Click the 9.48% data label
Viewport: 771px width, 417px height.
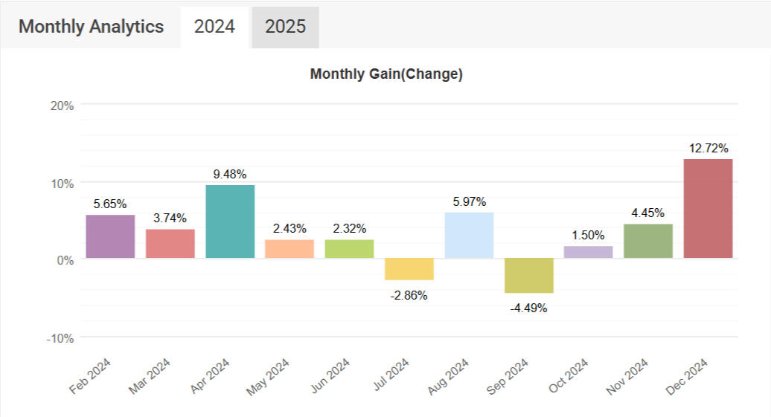(x=230, y=173)
